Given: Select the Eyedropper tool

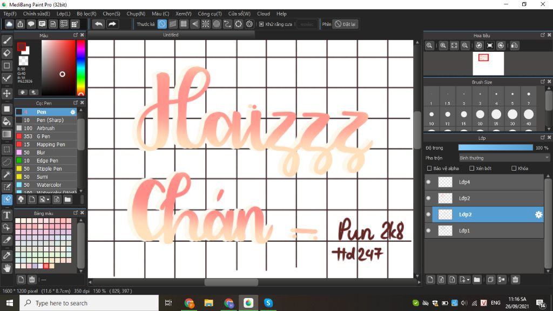Looking at the screenshot, I should (6, 255).
